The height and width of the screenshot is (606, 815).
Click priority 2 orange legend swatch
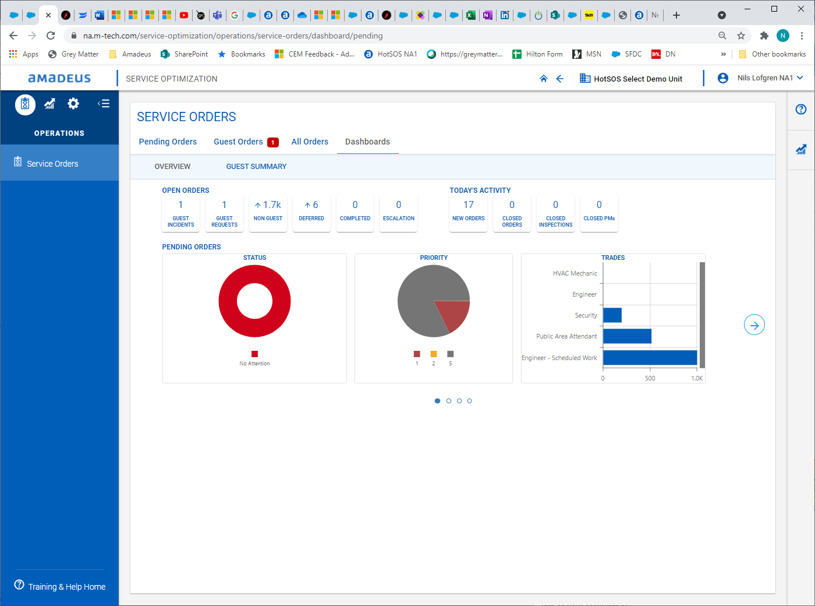click(434, 354)
